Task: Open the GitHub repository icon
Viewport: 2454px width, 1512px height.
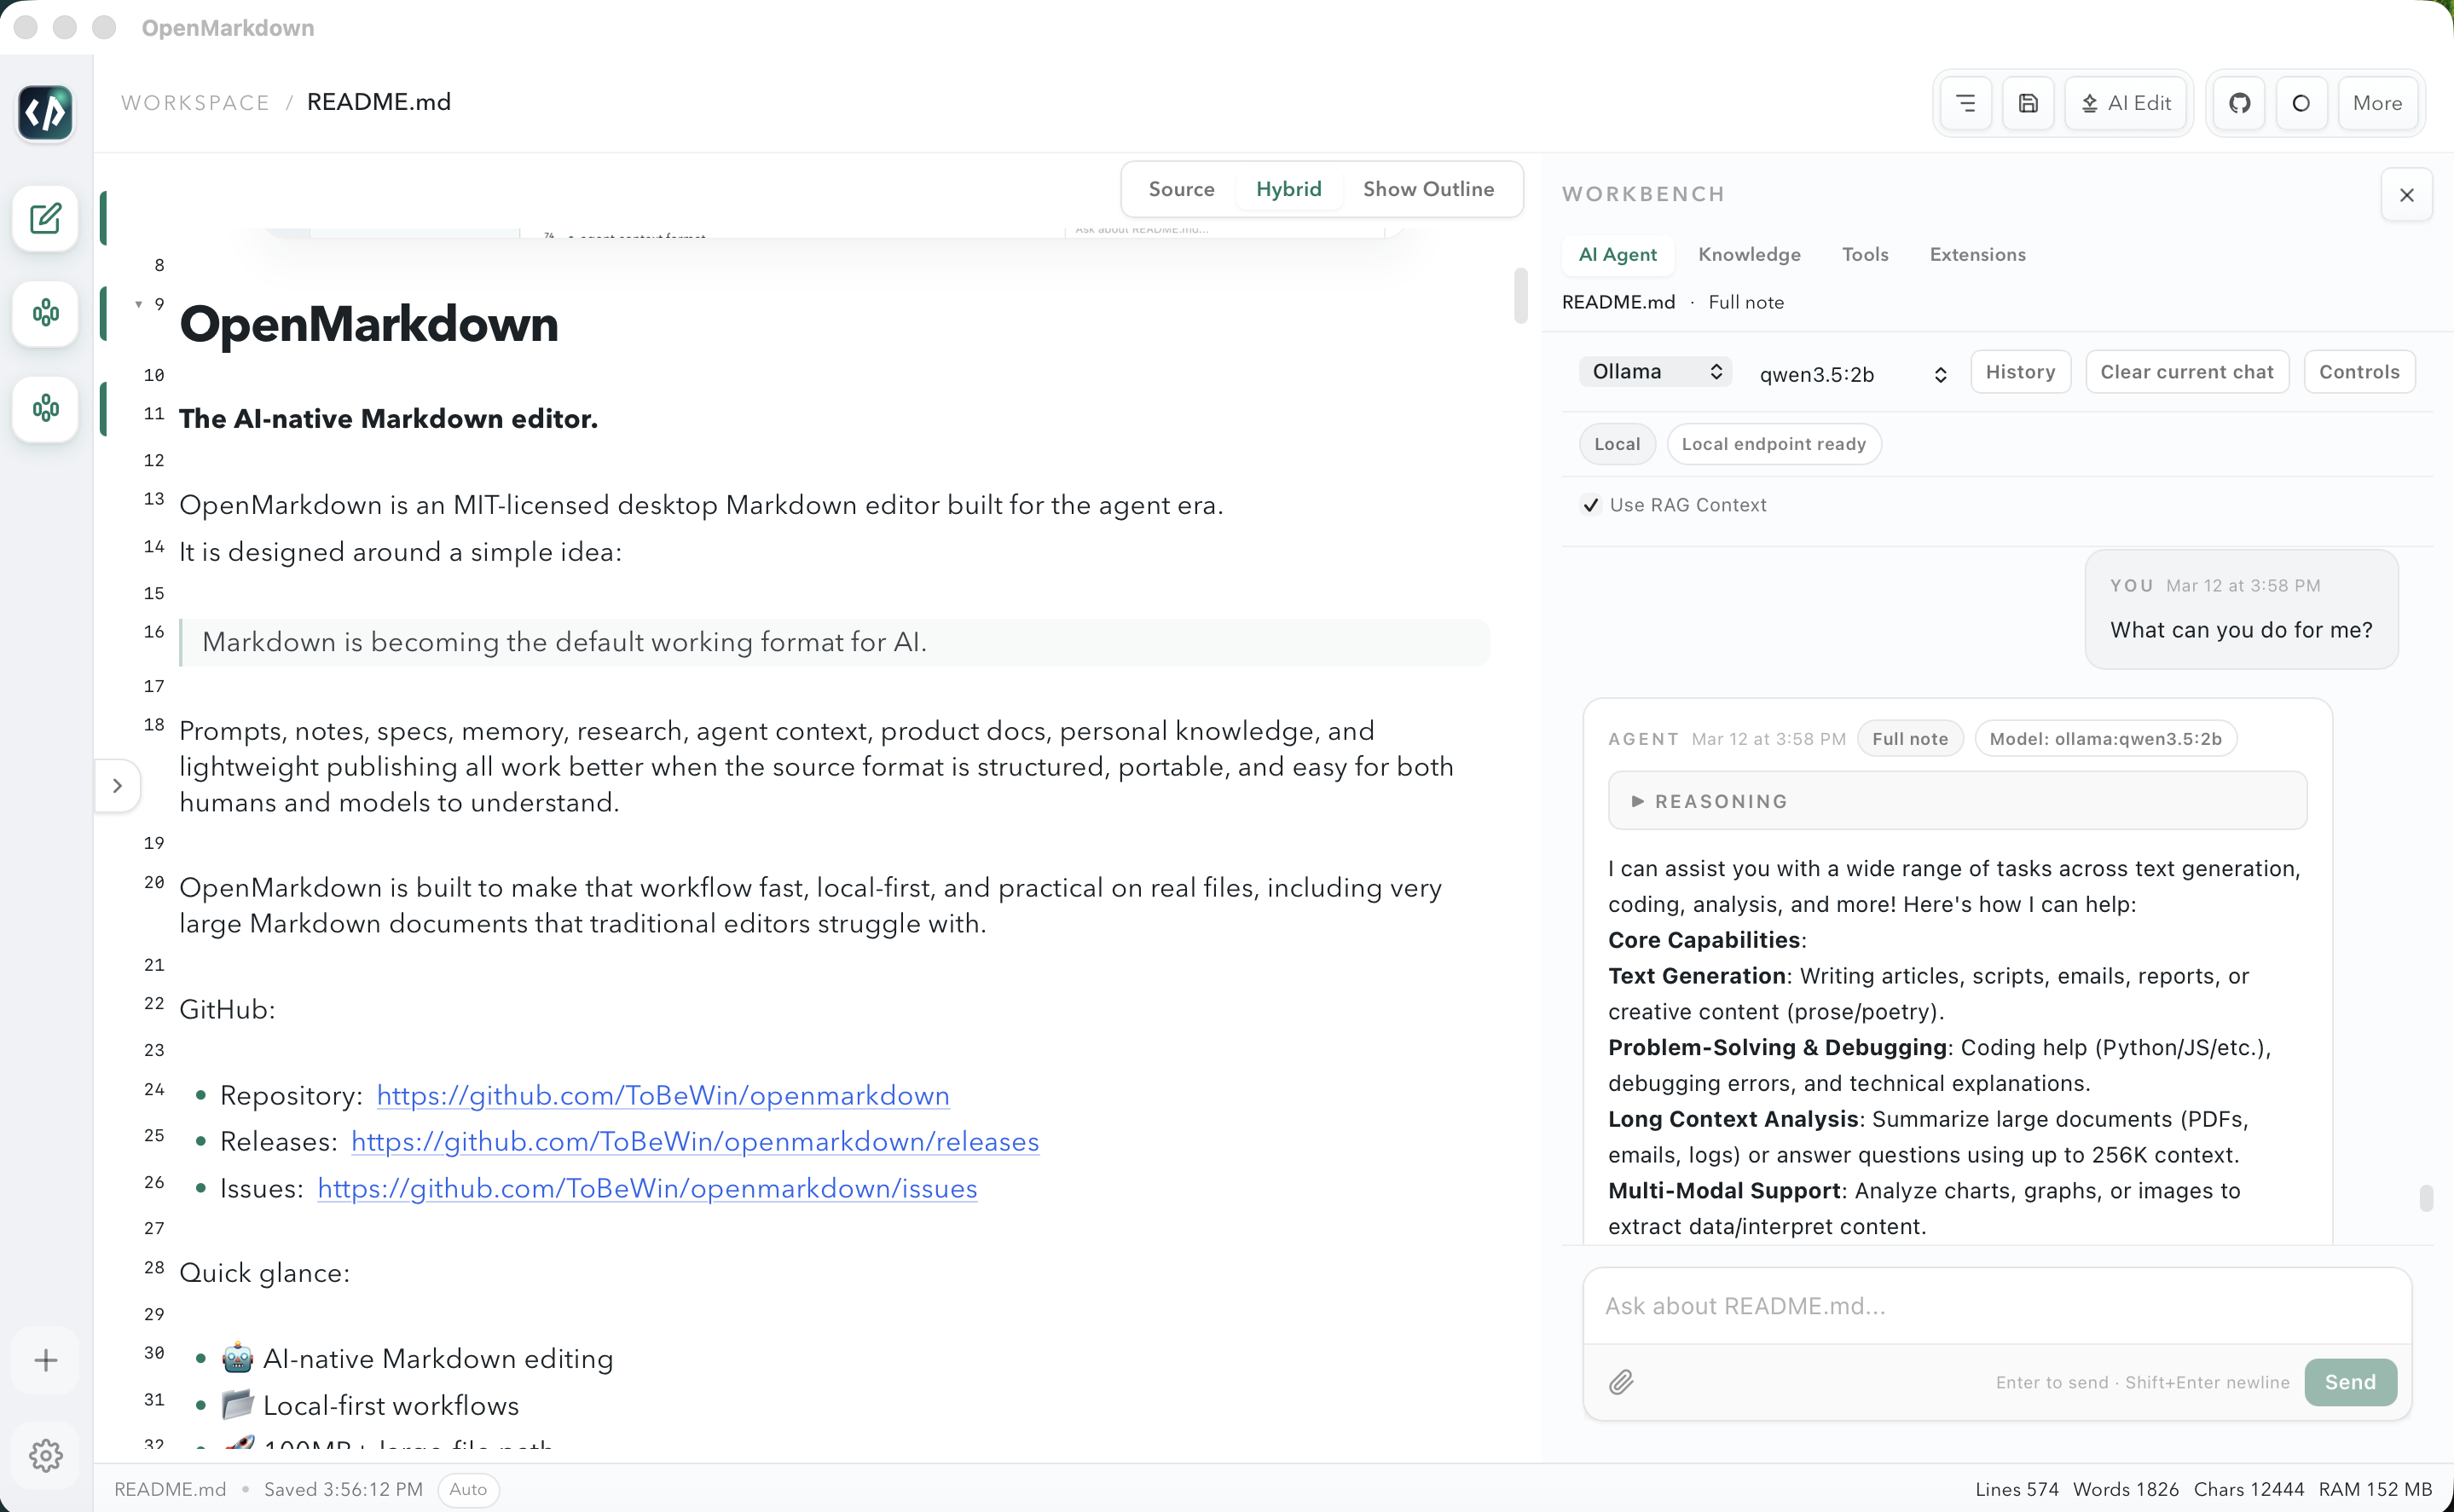Action: tap(2239, 102)
